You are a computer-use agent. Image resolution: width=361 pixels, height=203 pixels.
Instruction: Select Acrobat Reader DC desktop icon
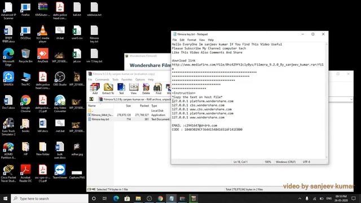(25, 173)
